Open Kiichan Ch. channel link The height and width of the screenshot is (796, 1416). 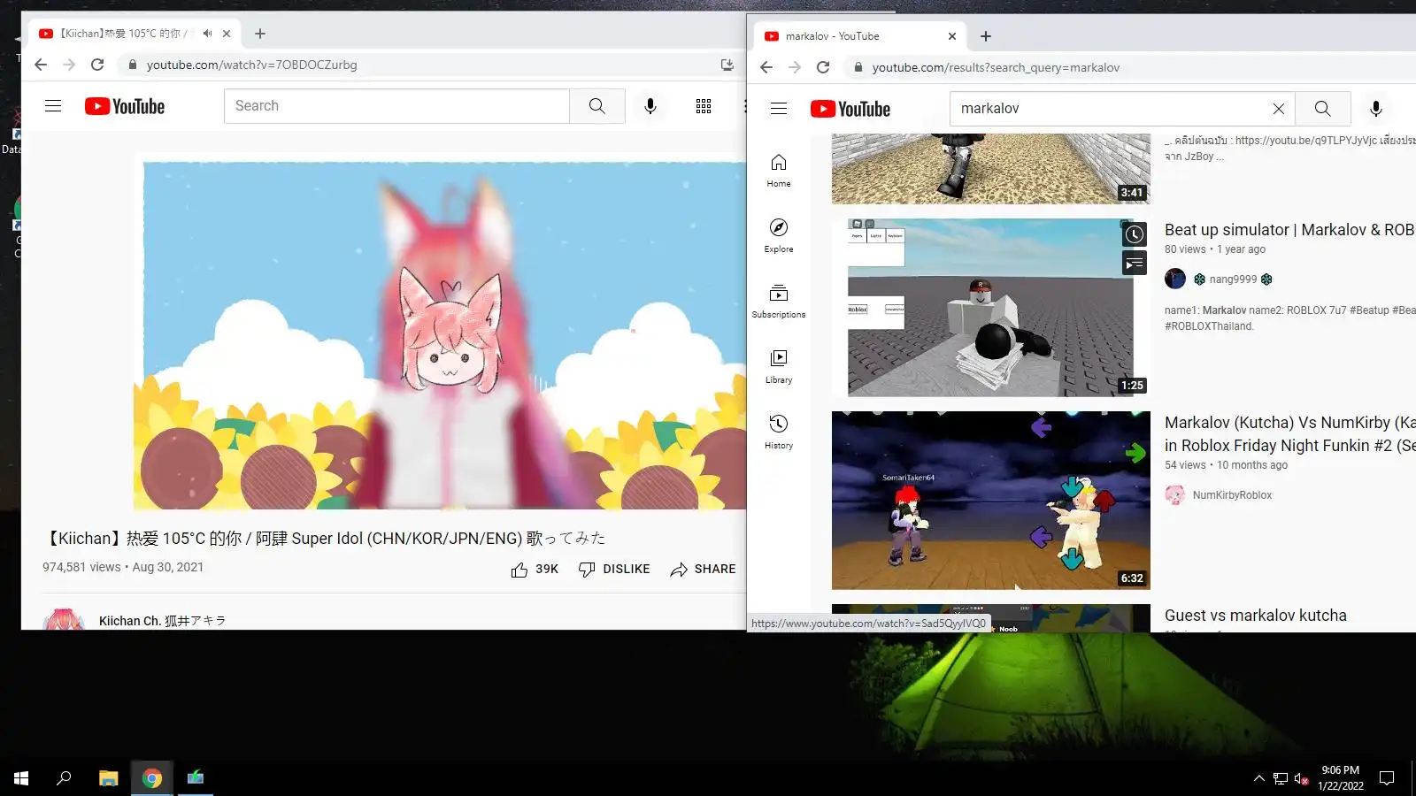(x=162, y=621)
